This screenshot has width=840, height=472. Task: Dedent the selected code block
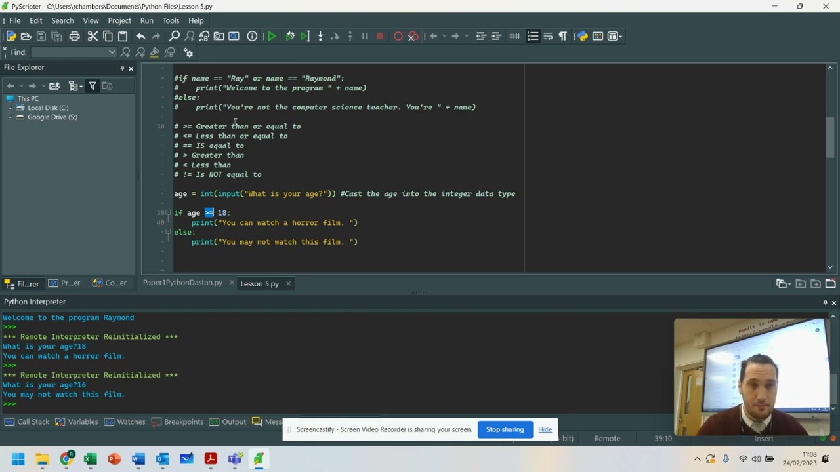(x=481, y=36)
